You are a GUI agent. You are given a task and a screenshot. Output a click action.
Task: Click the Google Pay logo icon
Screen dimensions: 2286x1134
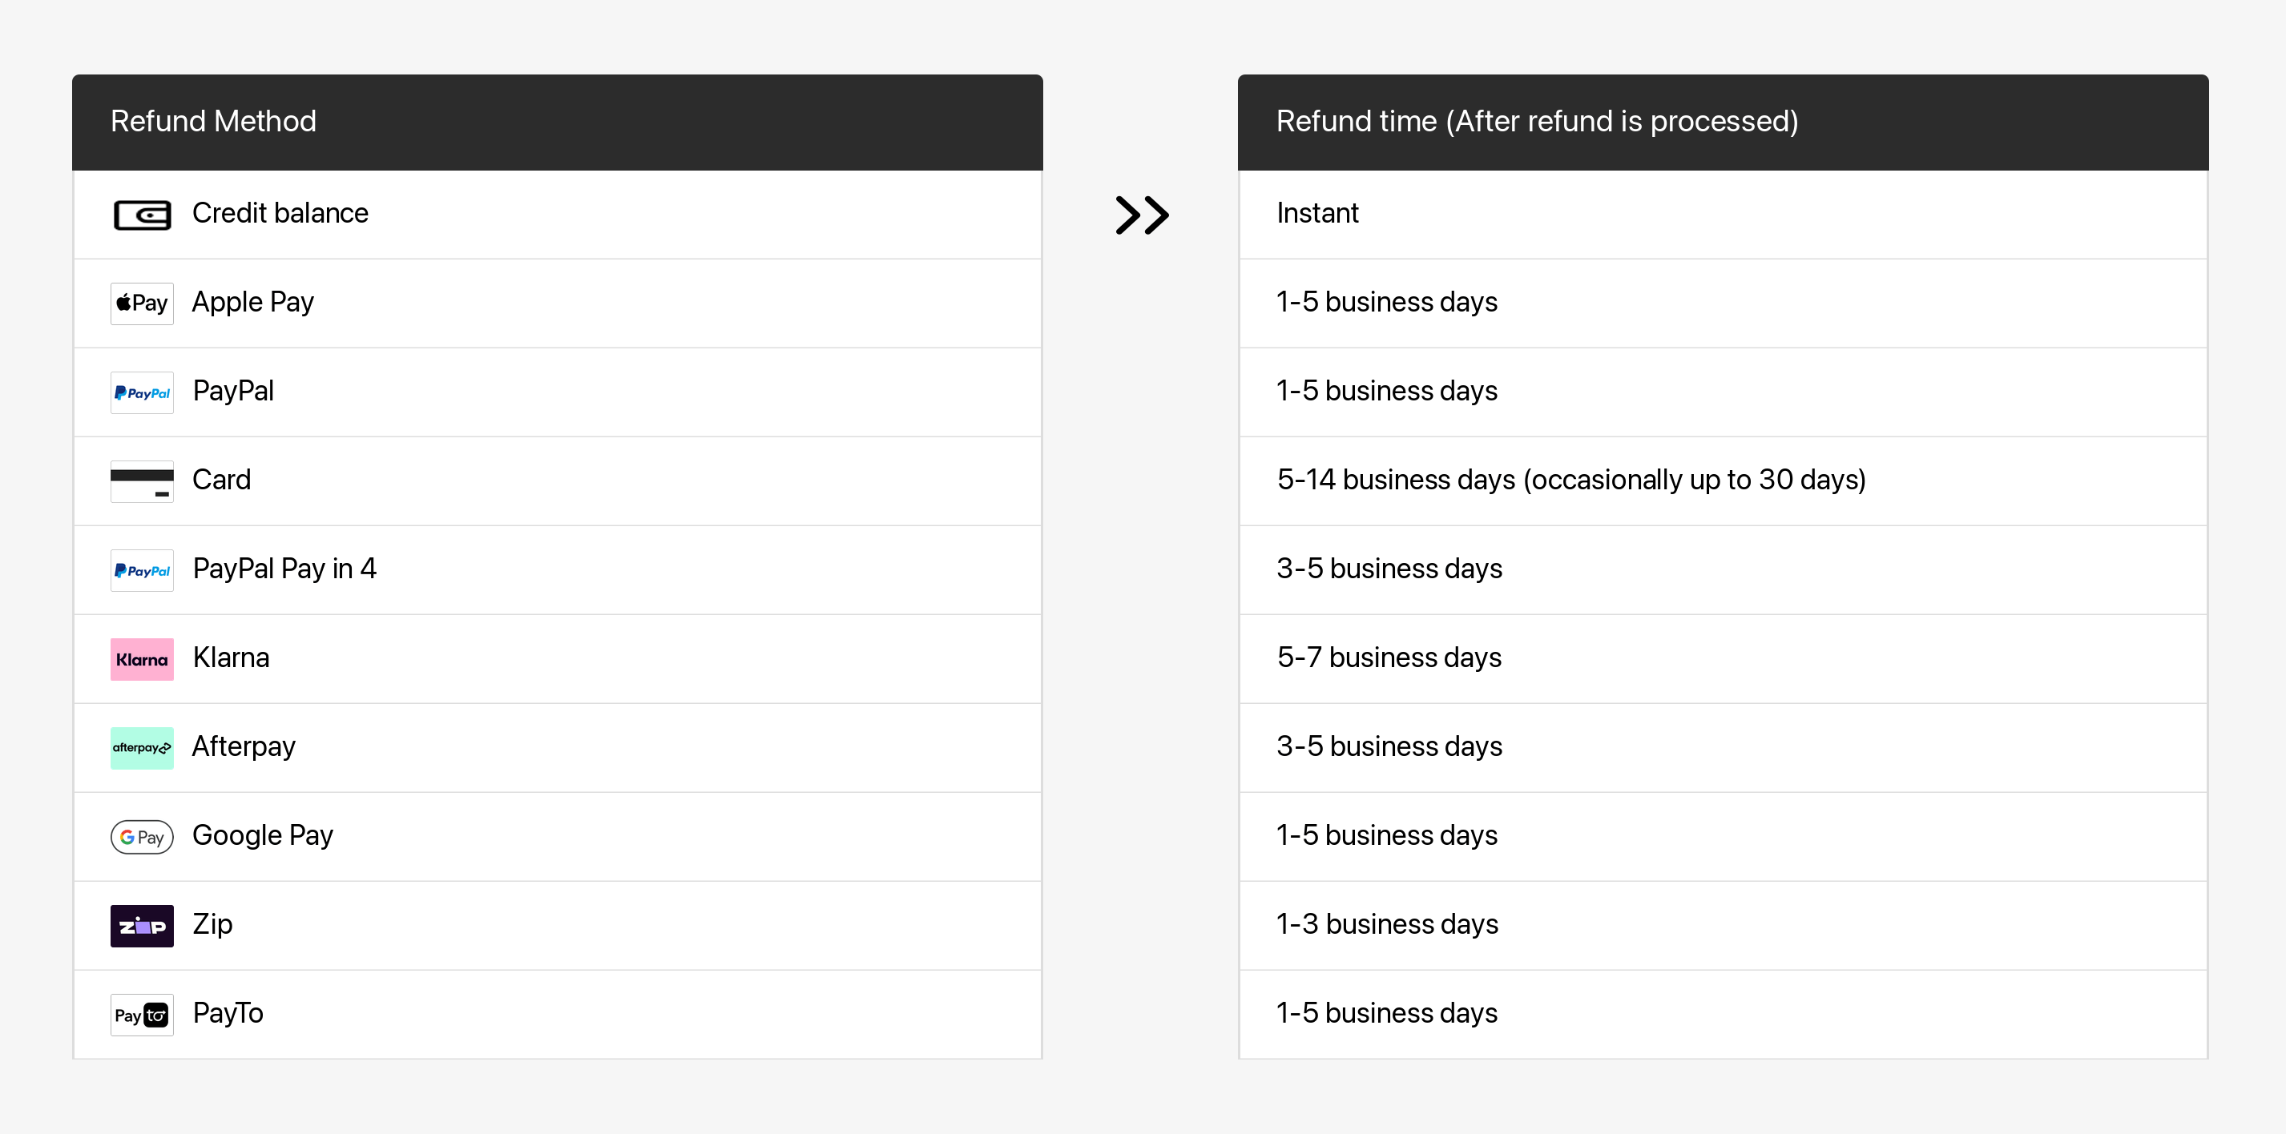pos(142,837)
